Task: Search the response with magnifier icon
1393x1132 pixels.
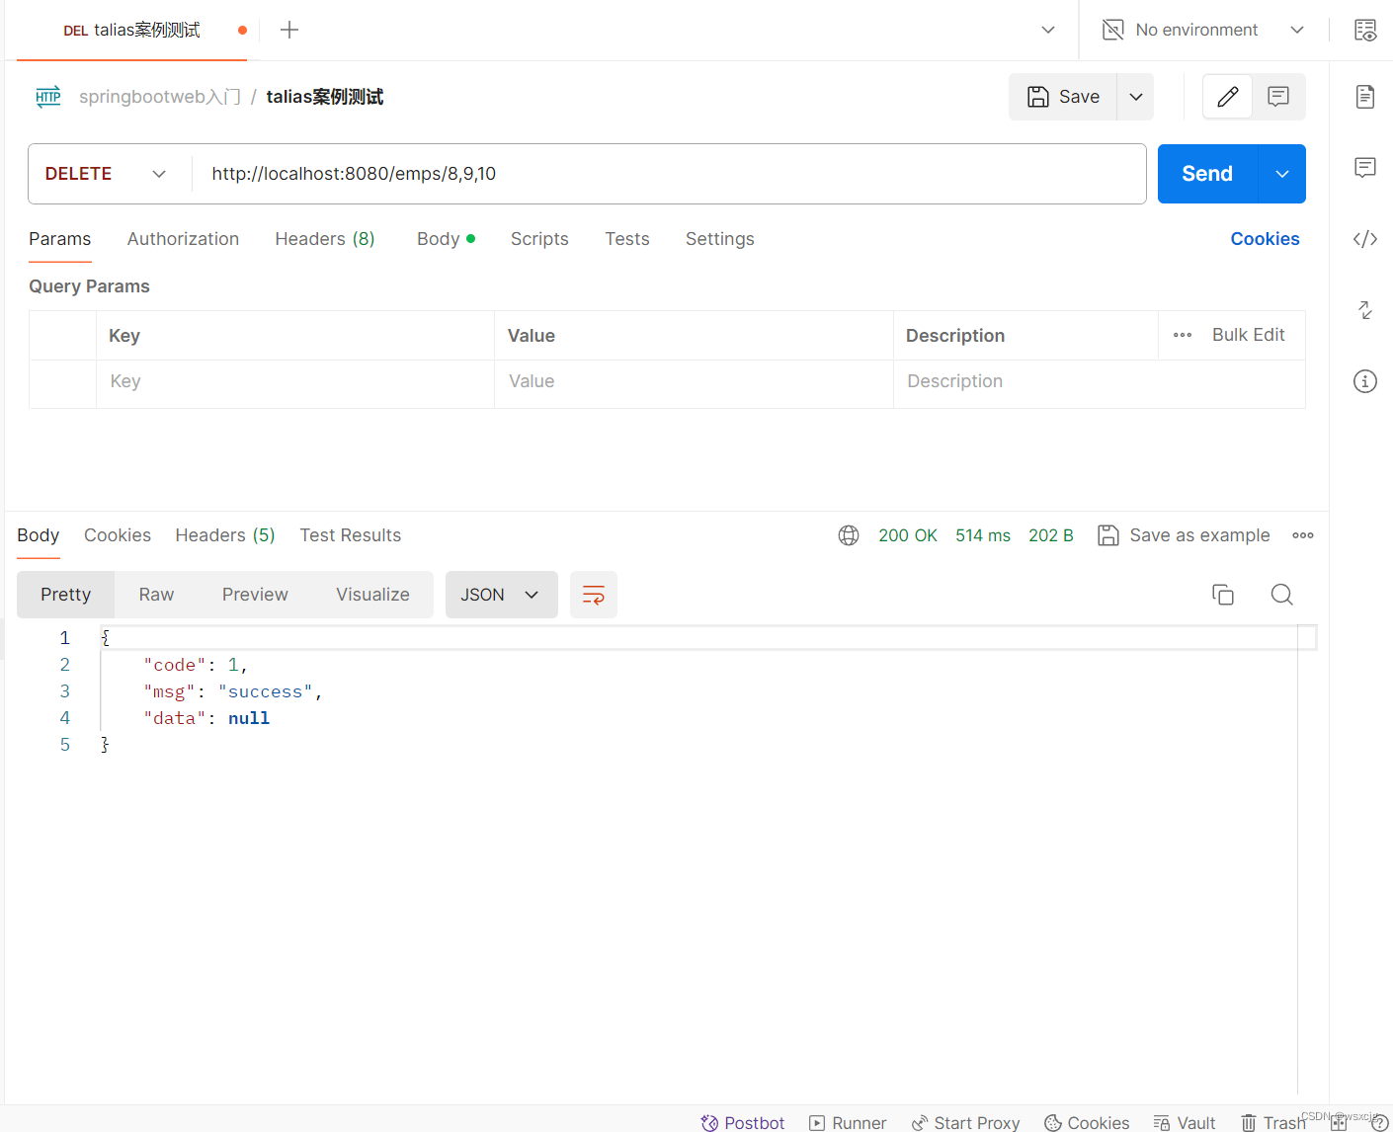Action: tap(1282, 595)
